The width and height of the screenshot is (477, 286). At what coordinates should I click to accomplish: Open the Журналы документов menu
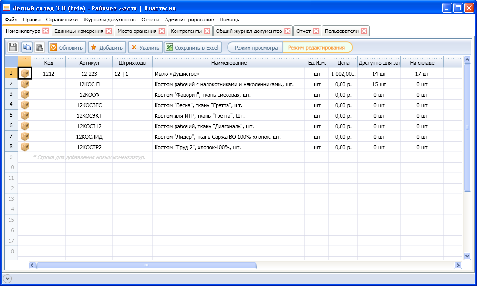pos(109,20)
